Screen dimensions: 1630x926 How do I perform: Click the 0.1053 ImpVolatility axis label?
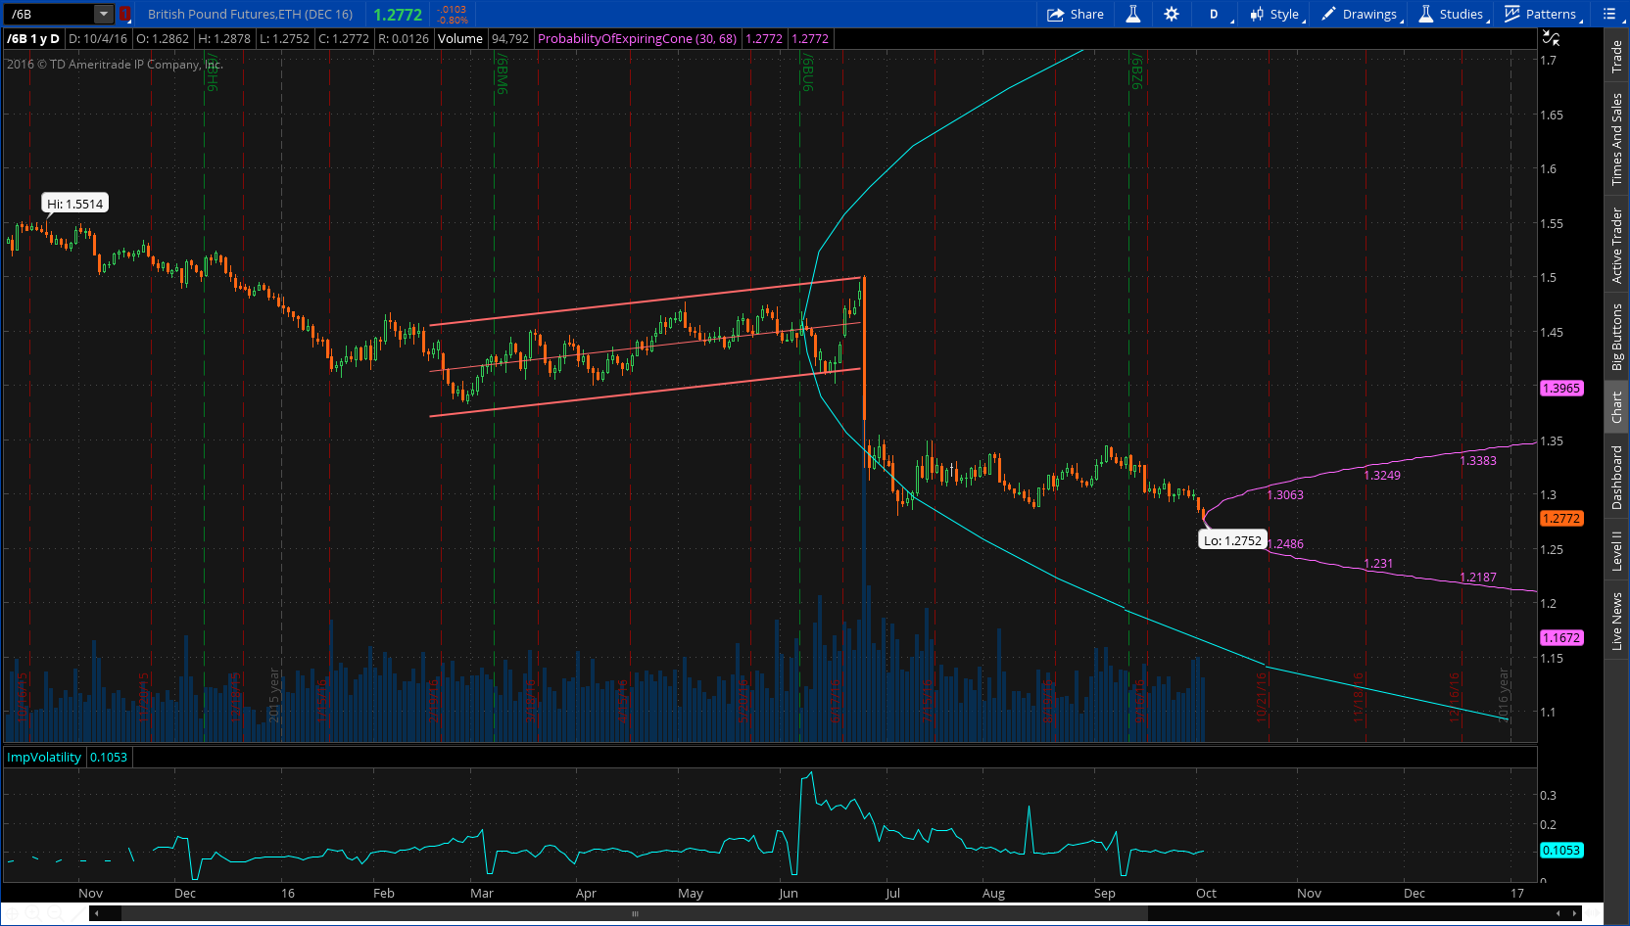tap(1561, 851)
